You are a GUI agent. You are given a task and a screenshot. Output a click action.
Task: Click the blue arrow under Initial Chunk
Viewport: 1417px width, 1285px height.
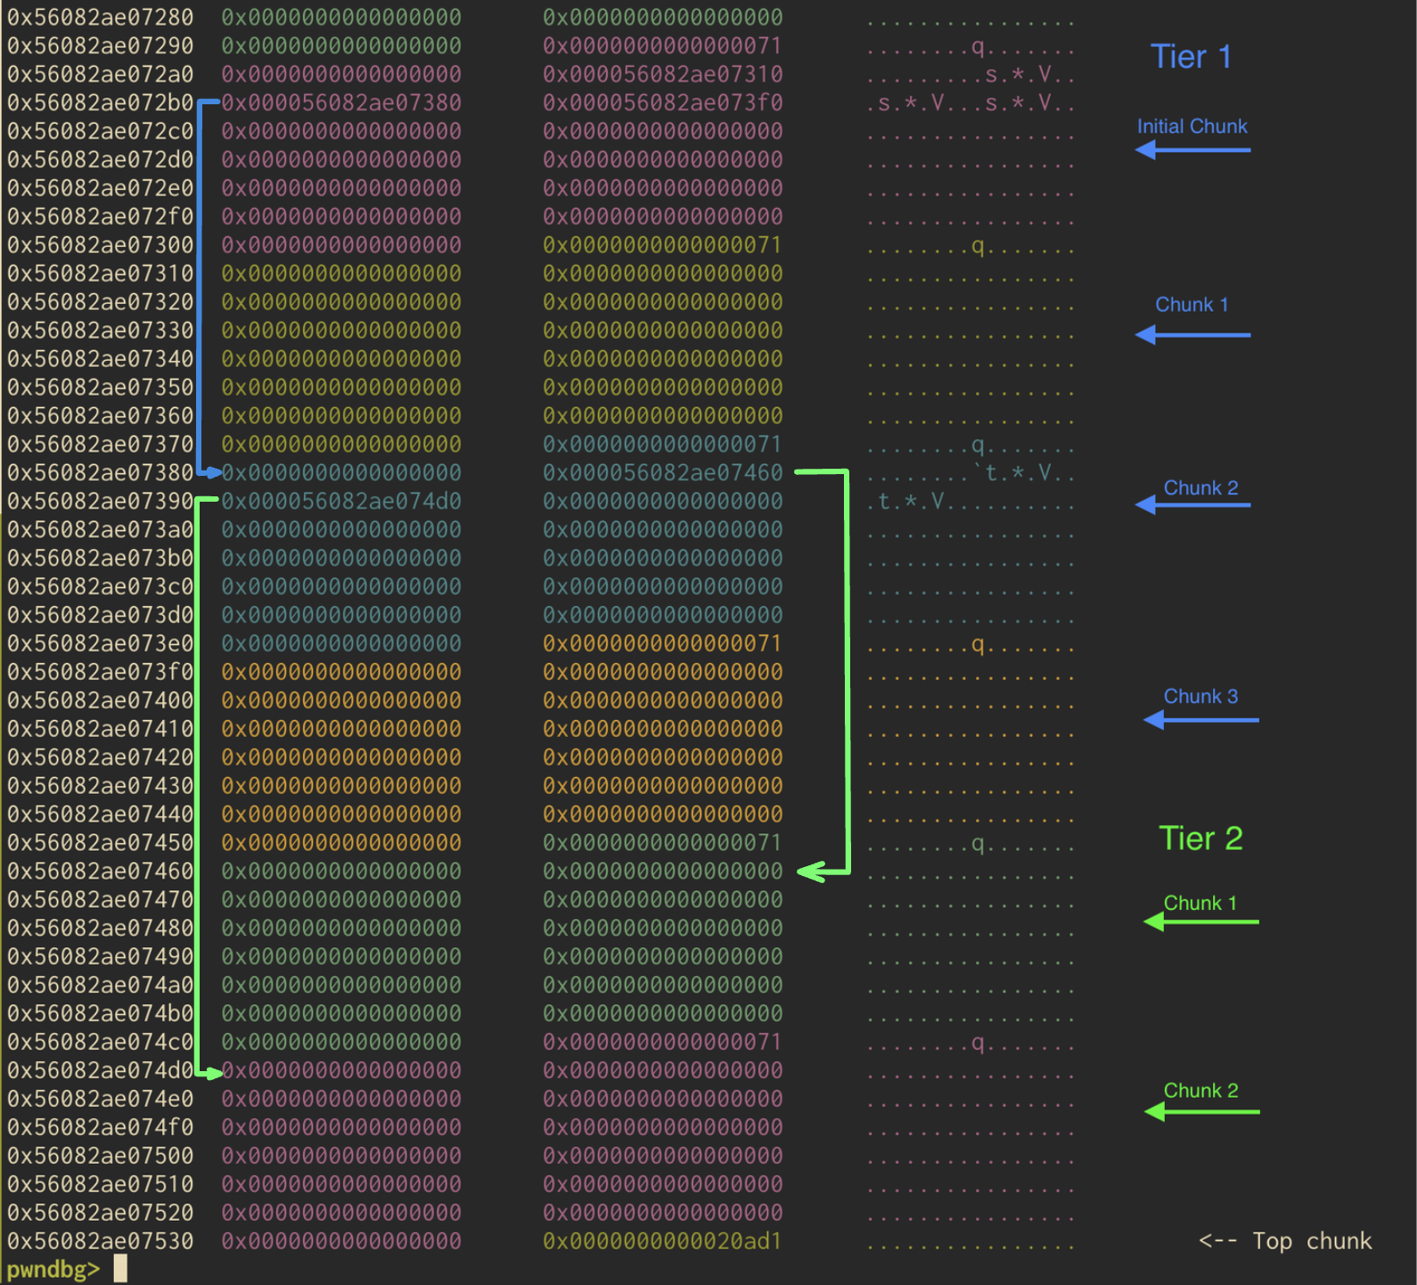(x=1192, y=150)
